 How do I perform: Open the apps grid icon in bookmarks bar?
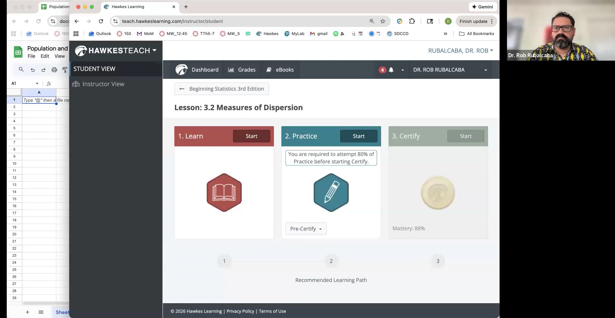tap(76, 34)
